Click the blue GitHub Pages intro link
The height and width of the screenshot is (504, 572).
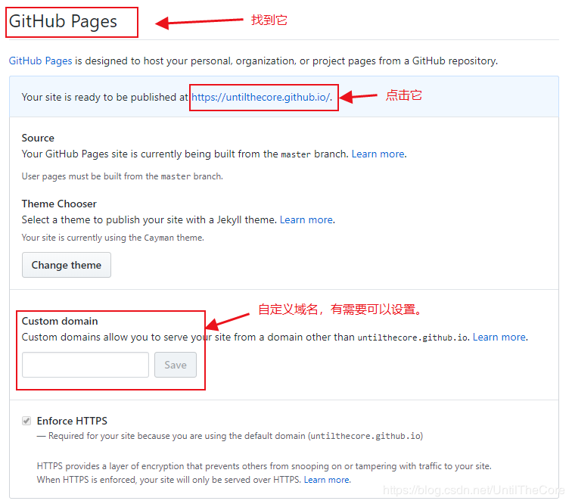[x=41, y=61]
